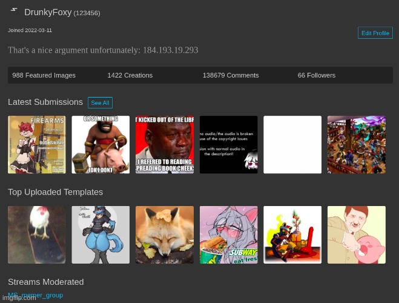Open the black audio-notice submission thumbnail

[x=228, y=145]
